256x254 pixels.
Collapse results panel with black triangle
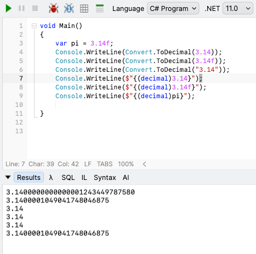pyautogui.click(x=8, y=177)
